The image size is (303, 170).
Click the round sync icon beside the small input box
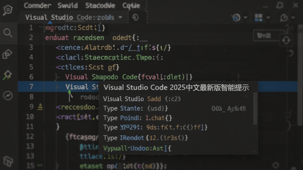pyautogui.click(x=286, y=40)
